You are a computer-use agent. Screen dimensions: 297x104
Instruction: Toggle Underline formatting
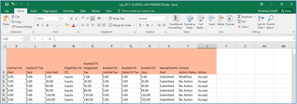pyautogui.click(x=47, y=25)
